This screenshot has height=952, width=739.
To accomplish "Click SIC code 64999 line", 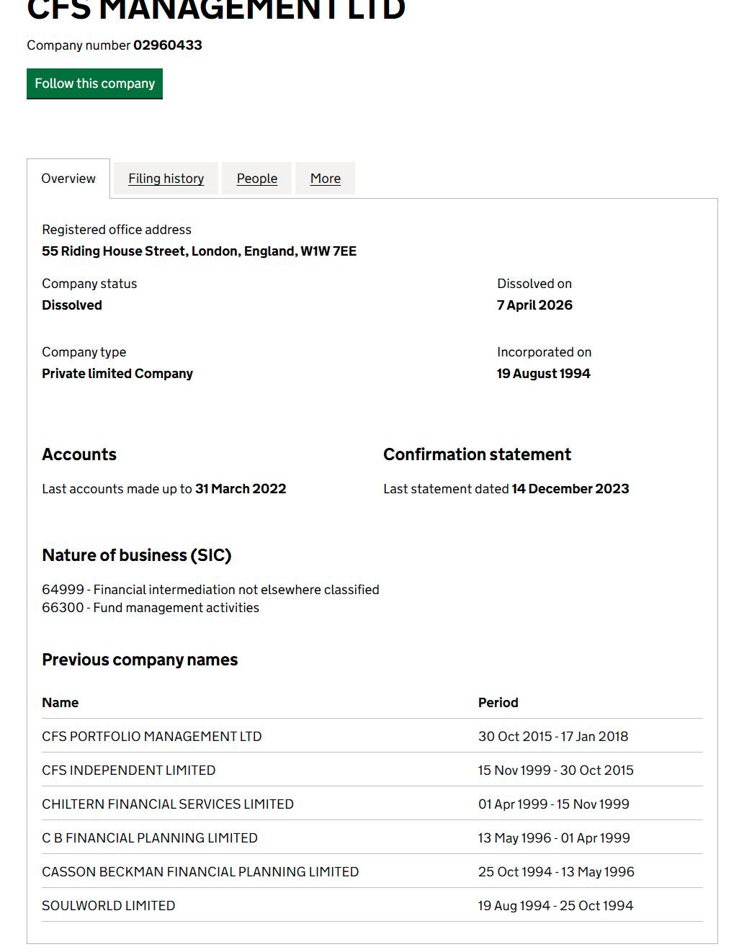I will coord(210,590).
